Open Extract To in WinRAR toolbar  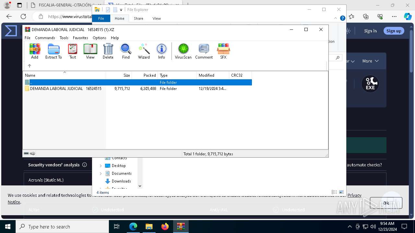53,51
